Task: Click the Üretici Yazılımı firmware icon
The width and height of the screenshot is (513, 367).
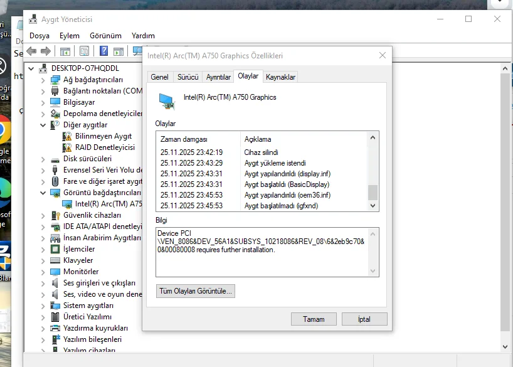Action: click(x=55, y=317)
